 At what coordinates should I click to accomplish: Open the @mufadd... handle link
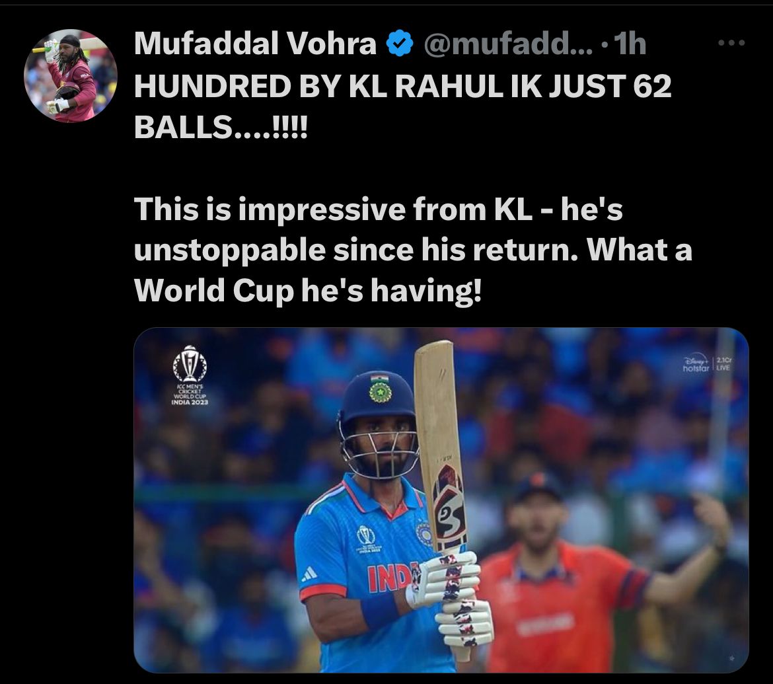(x=508, y=44)
